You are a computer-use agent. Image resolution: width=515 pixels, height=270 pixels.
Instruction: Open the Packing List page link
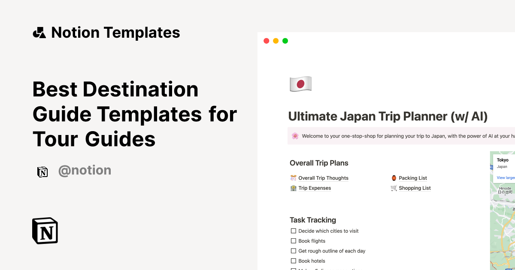pyautogui.click(x=412, y=178)
